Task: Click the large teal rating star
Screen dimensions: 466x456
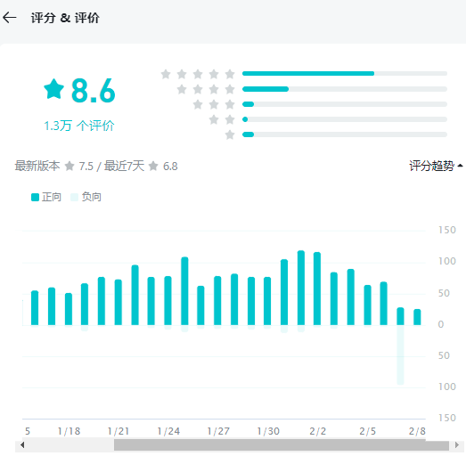Action: pos(53,89)
